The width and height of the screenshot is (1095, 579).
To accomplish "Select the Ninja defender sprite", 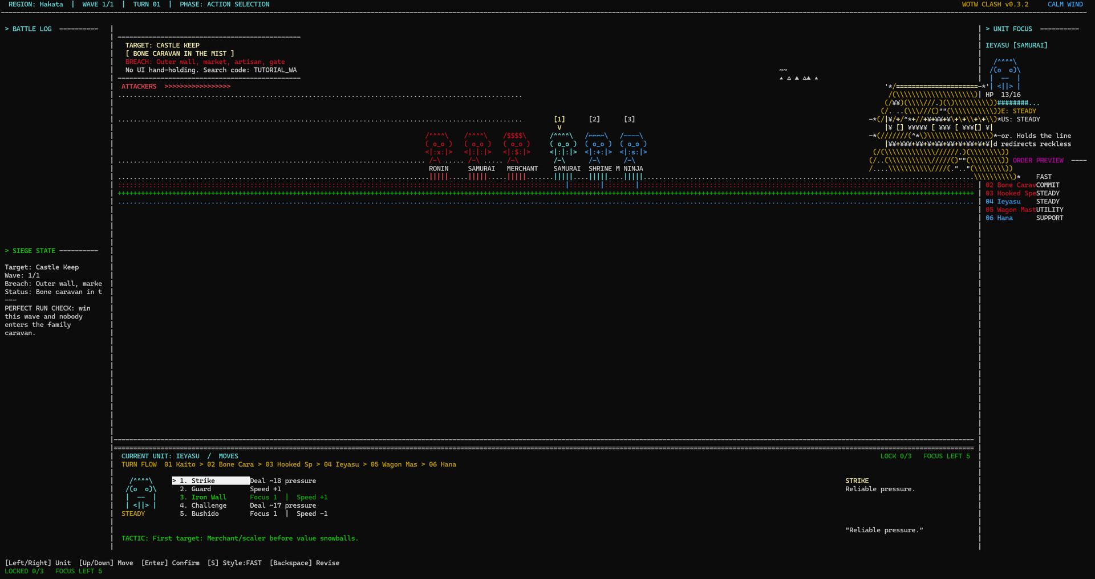I will click(x=633, y=148).
